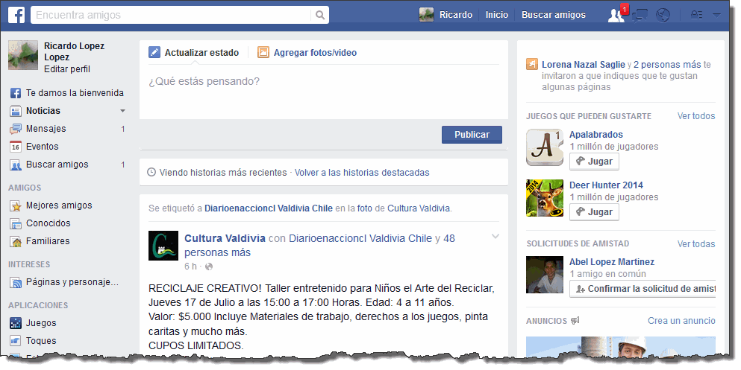This screenshot has width=741, height=370.
Task: Click the ¿Qué estás pensando? status field
Action: 321,82
